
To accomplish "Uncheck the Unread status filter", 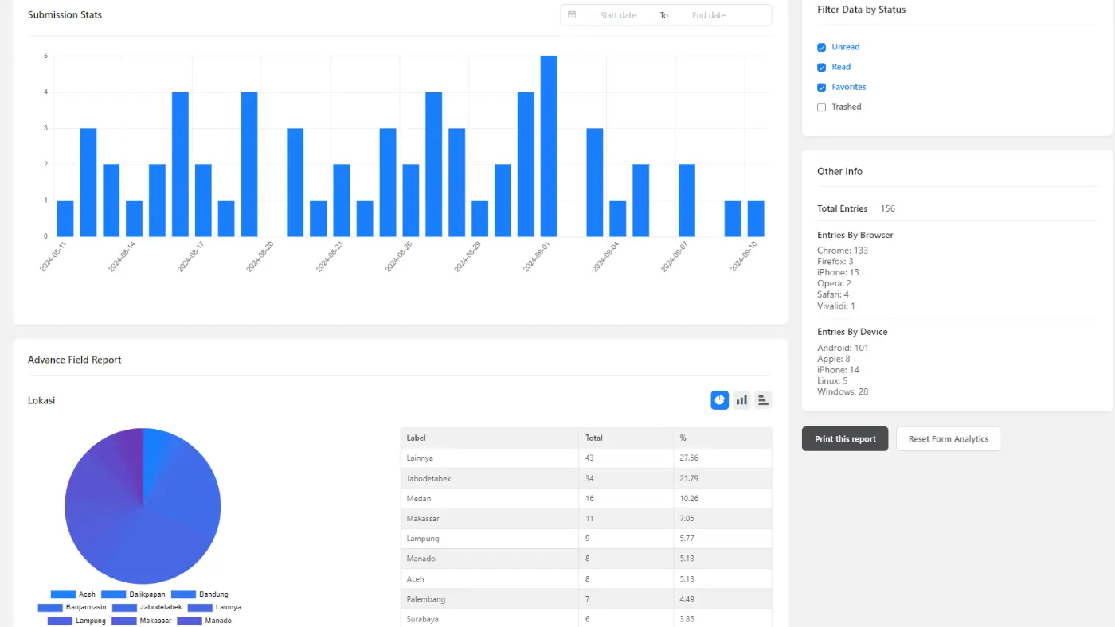I will pyautogui.click(x=821, y=48).
